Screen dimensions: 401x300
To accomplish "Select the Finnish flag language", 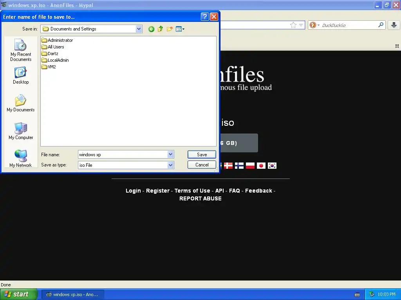I will 239,166.
